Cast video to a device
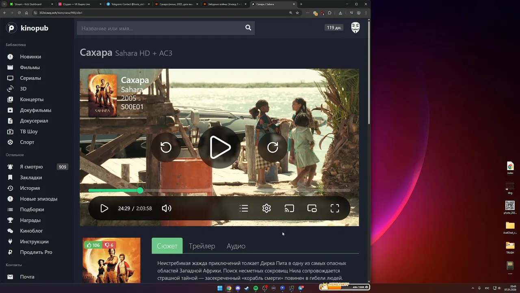 coord(289,208)
